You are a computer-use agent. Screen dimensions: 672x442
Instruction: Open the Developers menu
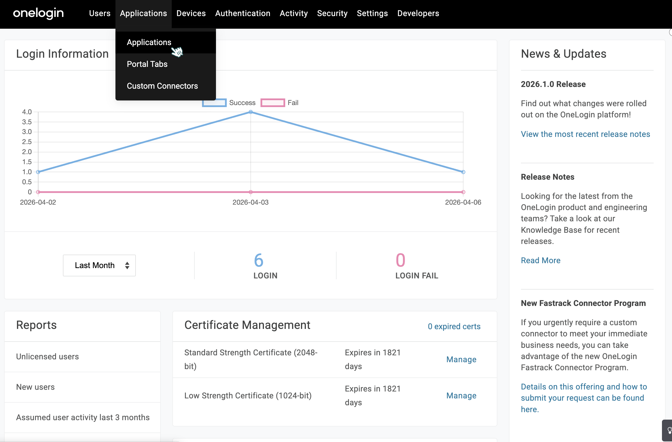click(418, 13)
